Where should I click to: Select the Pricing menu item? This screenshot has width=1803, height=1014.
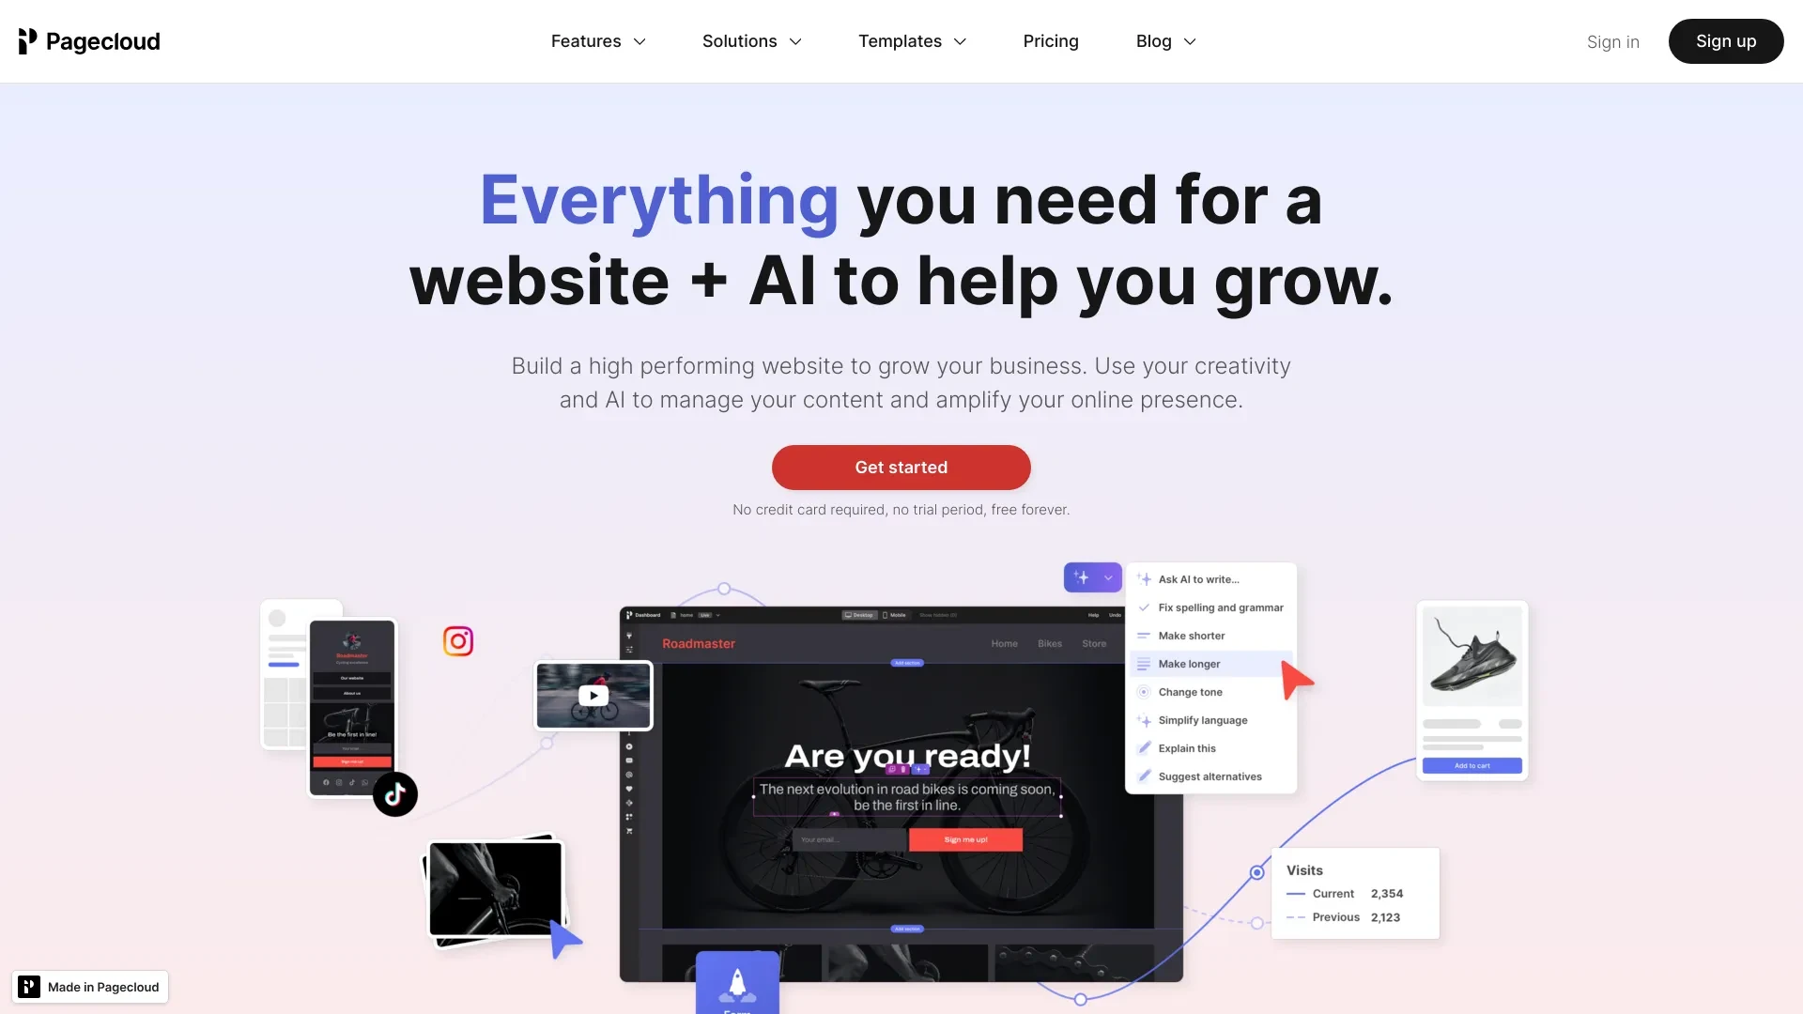[x=1050, y=41]
